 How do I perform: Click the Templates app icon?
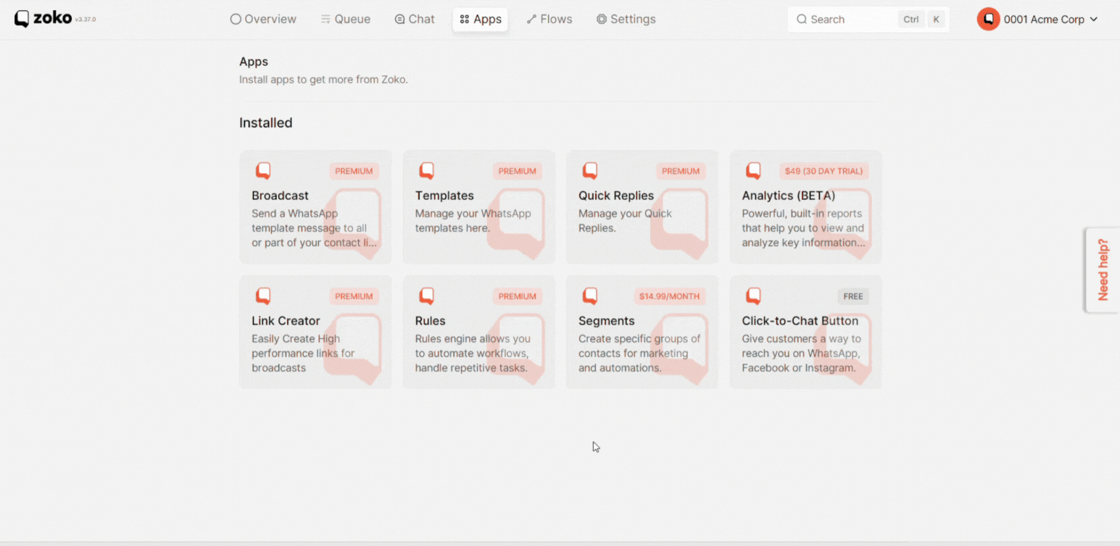tap(427, 171)
